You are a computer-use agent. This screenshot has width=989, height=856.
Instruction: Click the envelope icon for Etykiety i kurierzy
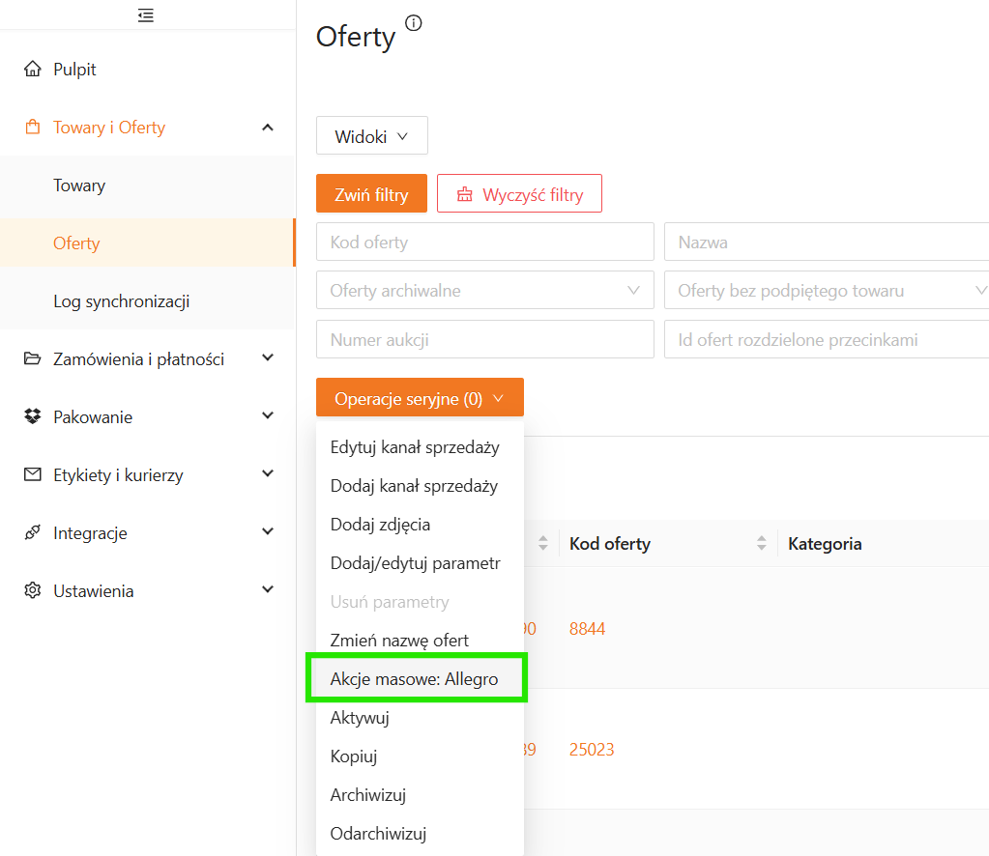(x=33, y=475)
